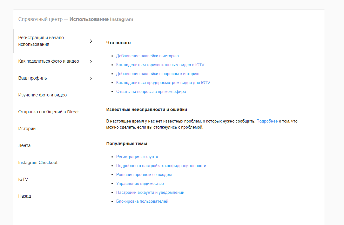Image resolution: width=344 pixels, height=225 pixels.
Task: Follow the Подробнее link in known issues text
Action: pos(267,121)
